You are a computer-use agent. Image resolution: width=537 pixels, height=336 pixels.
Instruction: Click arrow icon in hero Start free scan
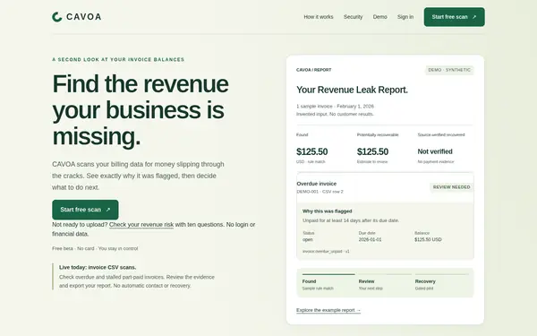(x=108, y=210)
